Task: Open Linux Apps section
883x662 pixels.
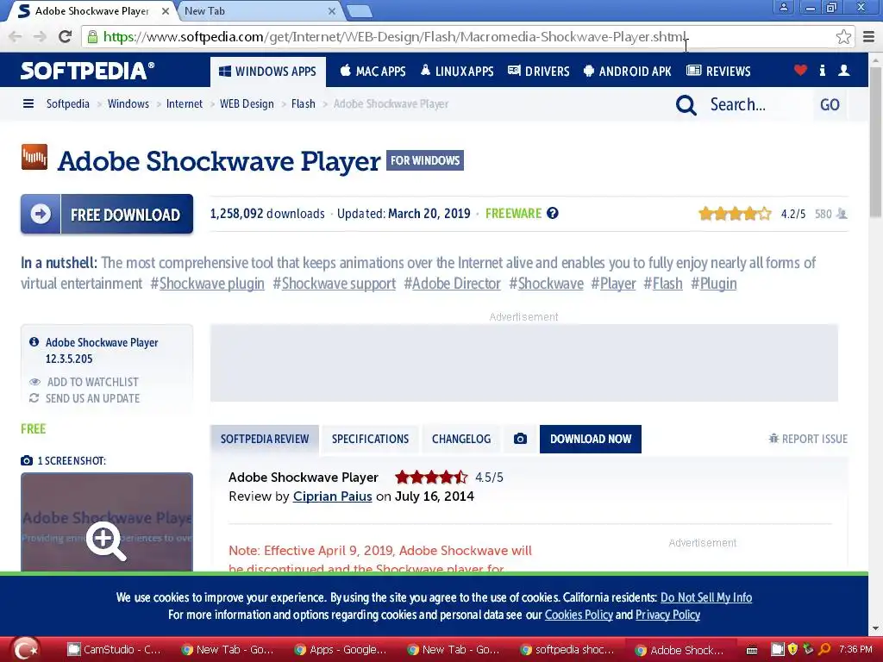Action: tap(457, 72)
